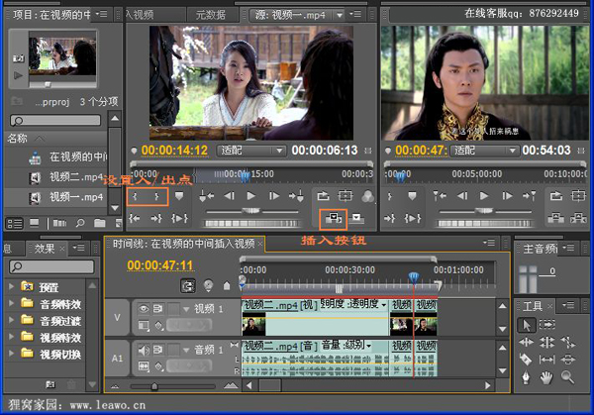594x415 pixels.
Task: Select the Rate Stretch tool
Action: pyautogui.click(x=568, y=343)
